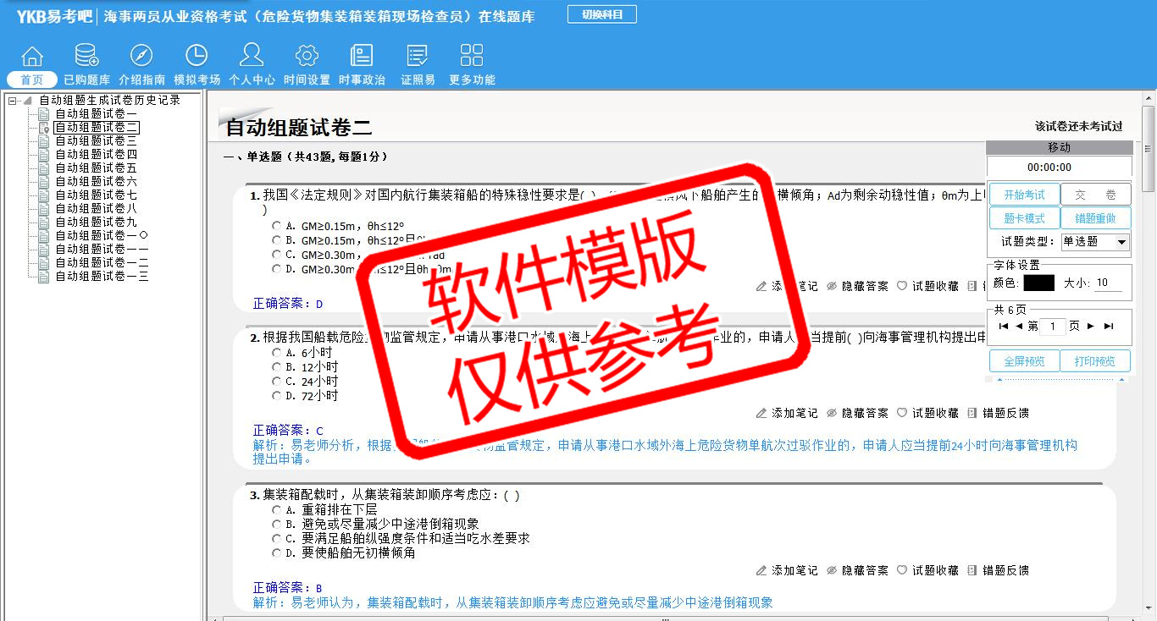
Task: Collapse the 自动组题生成试卷历史记录 tree root
Action: (12, 101)
